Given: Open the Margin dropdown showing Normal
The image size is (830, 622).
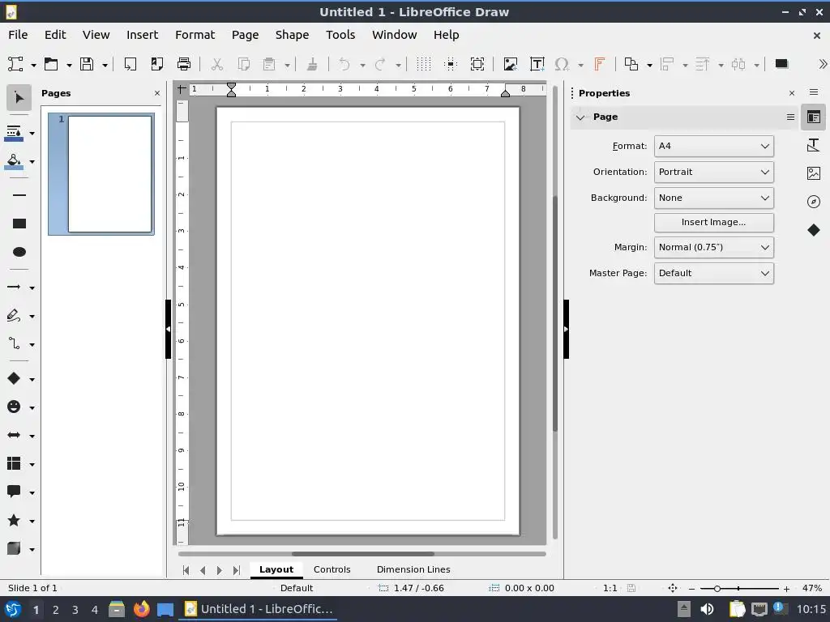Looking at the screenshot, I should 713,247.
